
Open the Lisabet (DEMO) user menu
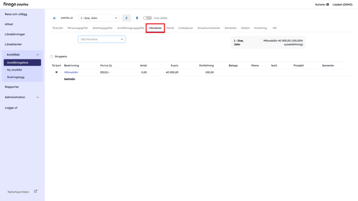pos(342,4)
